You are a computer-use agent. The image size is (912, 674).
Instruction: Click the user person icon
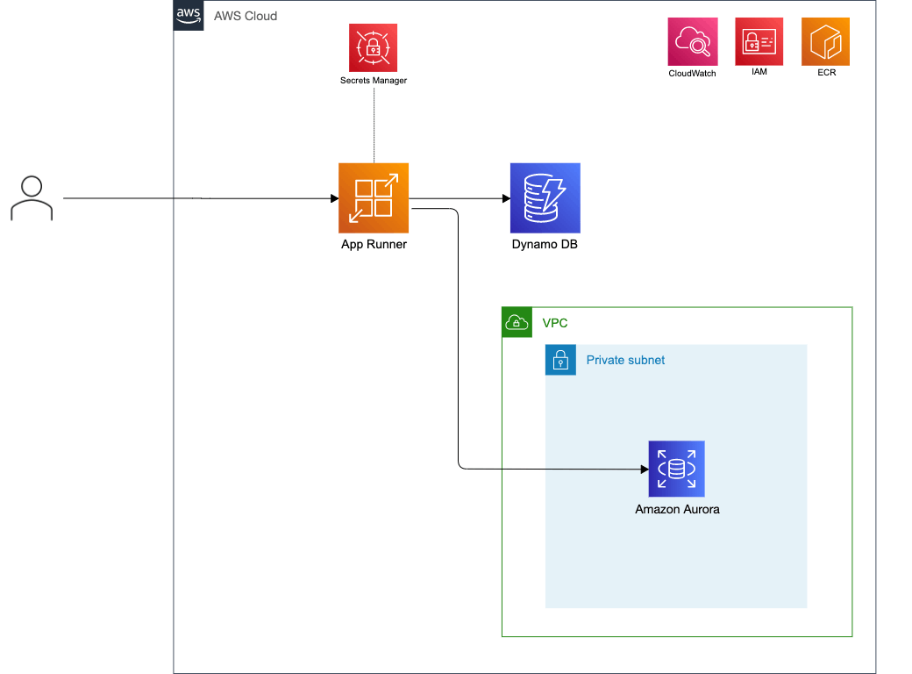click(32, 197)
